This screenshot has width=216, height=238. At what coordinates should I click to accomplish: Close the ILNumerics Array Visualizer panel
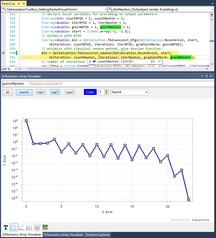tap(211, 76)
